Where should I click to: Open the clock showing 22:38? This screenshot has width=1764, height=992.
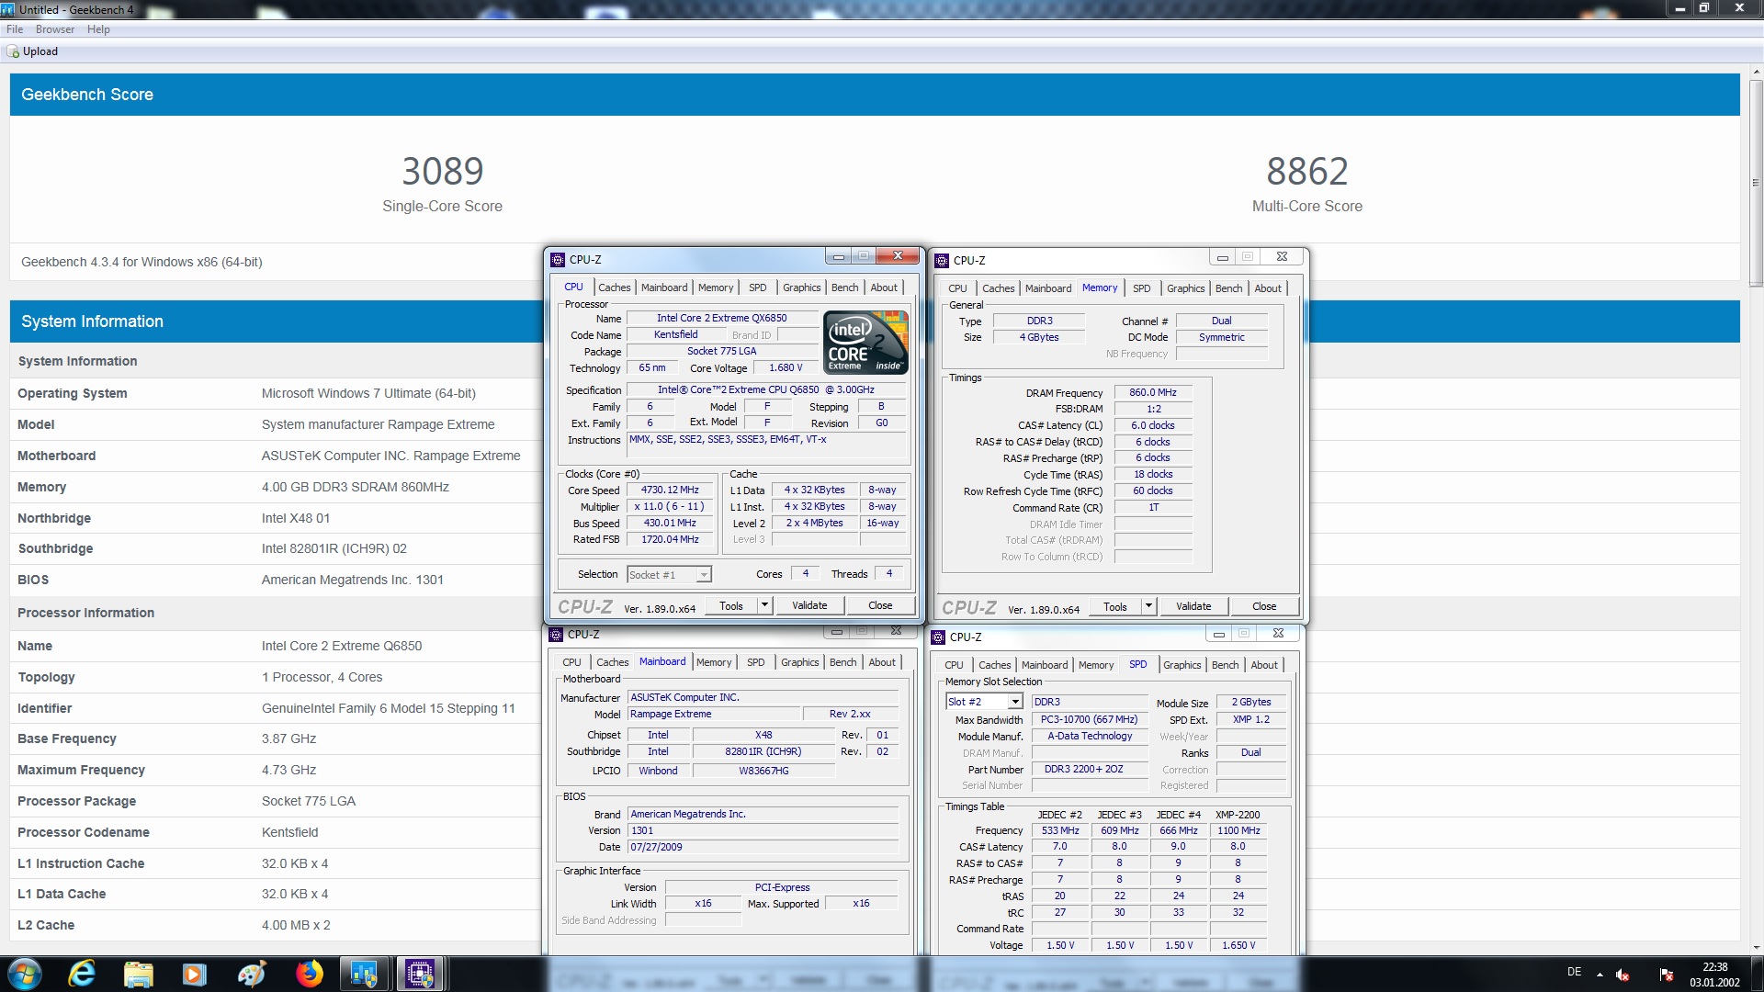1714,975
